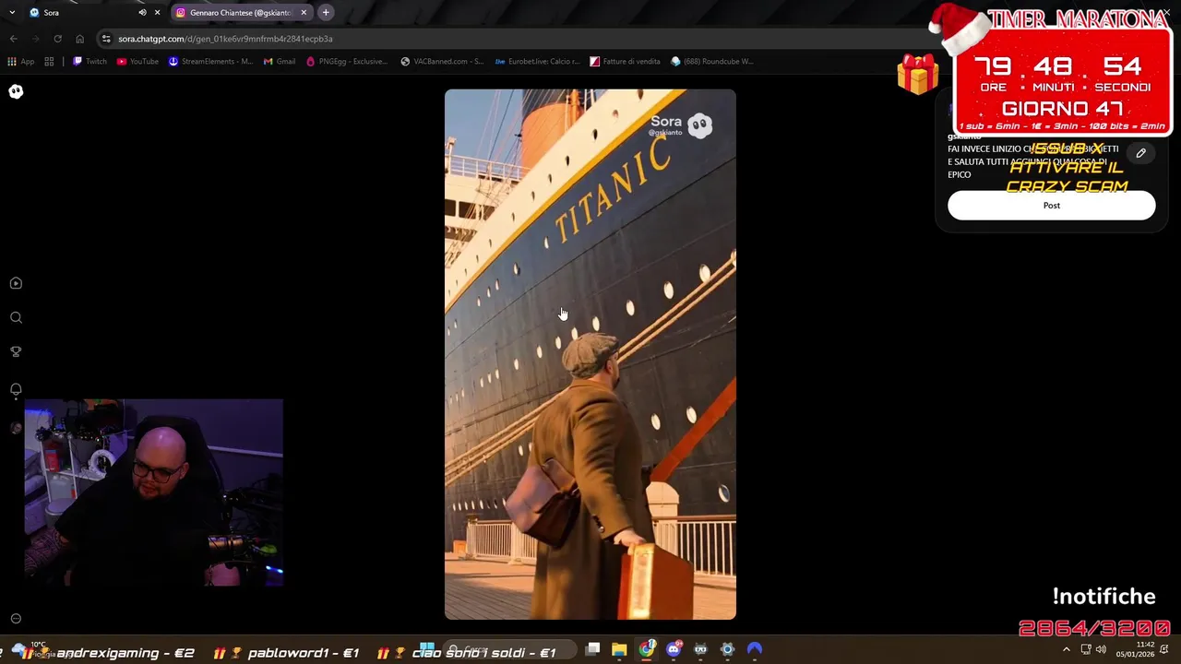Open the more options icon at sidebar bottom

click(x=16, y=619)
